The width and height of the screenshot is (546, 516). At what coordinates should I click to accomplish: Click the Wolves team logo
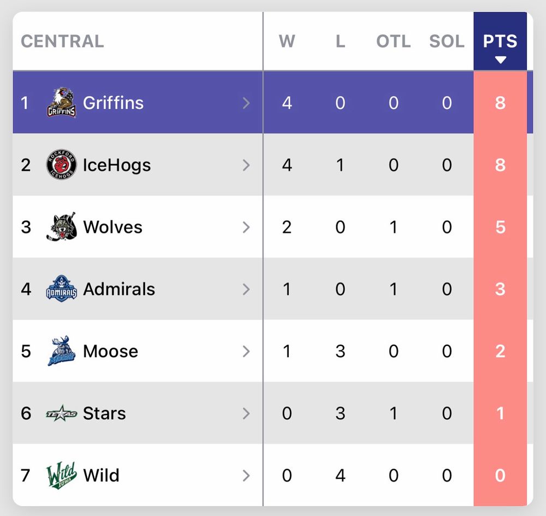(61, 227)
